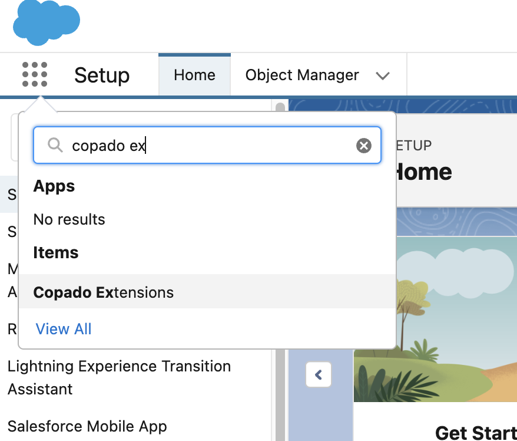Select the Copado Extensions result
The image size is (517, 441).
[104, 292]
